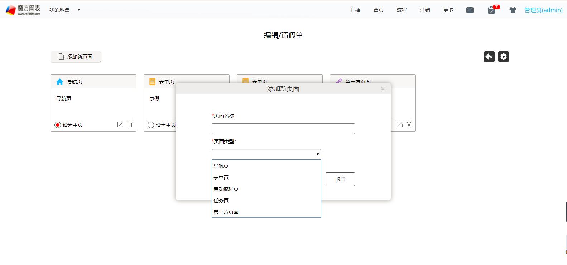The height and width of the screenshot is (265, 567).
Task: Choose 第三方页面 from the type list
Action: [x=266, y=212]
